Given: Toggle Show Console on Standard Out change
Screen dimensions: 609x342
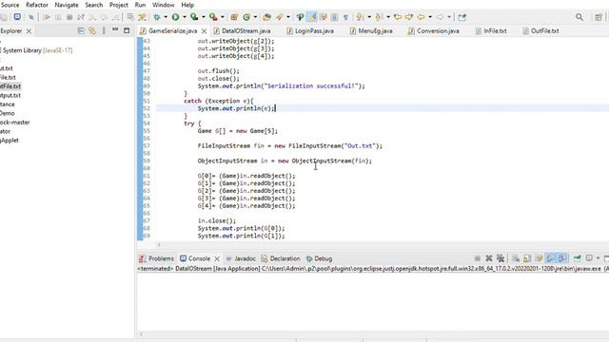Looking at the screenshot, I should pyautogui.click(x=550, y=258).
